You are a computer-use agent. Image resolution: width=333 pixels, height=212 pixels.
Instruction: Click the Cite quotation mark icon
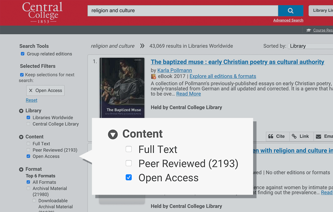click(x=271, y=136)
